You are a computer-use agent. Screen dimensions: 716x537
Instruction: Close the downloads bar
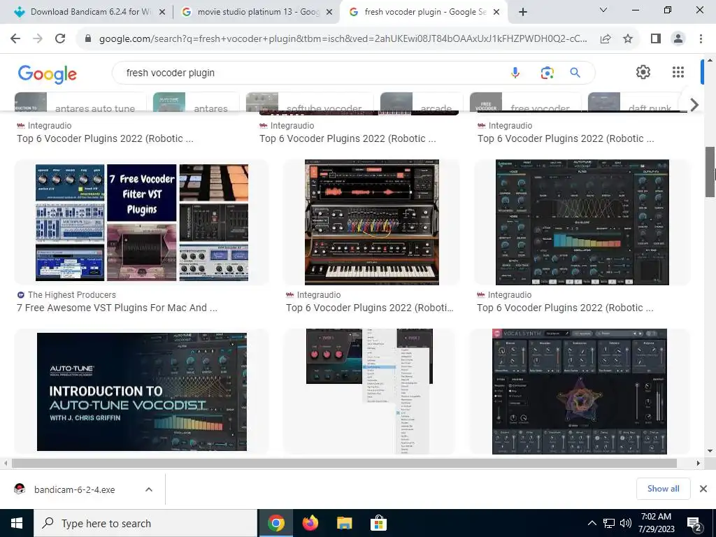click(x=703, y=489)
